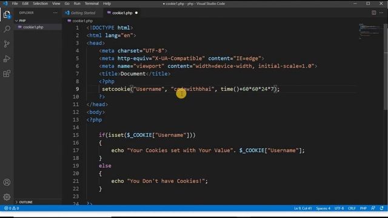Click the warnings count in status bar
388x218 pixels.
point(16,208)
